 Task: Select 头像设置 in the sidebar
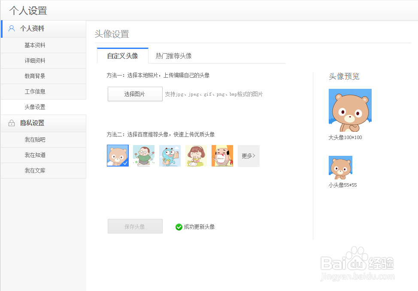click(43, 107)
